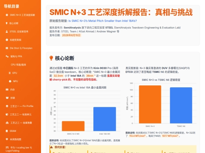Click the chart title SMIC N+3 vs TSMC N6 逻辑密度
Image resolution: width=205 pixels, height=153 pixels.
(161, 80)
